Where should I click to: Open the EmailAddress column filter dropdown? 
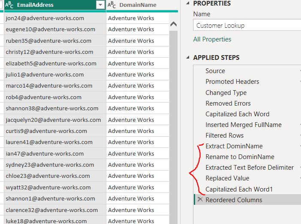click(x=100, y=5)
